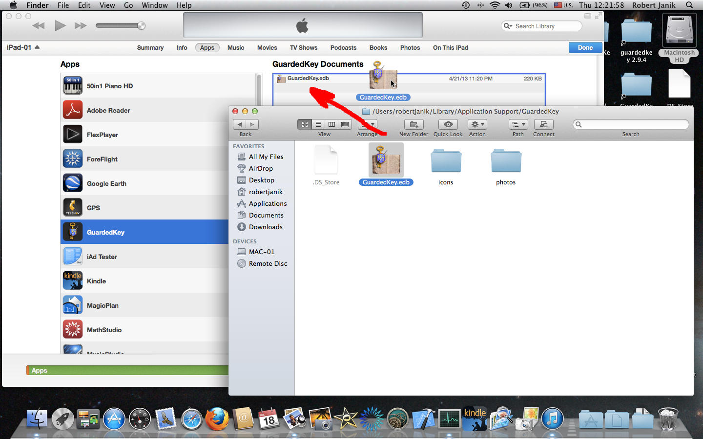Click the Finder Back arrow button
703x439 pixels.
click(239, 124)
